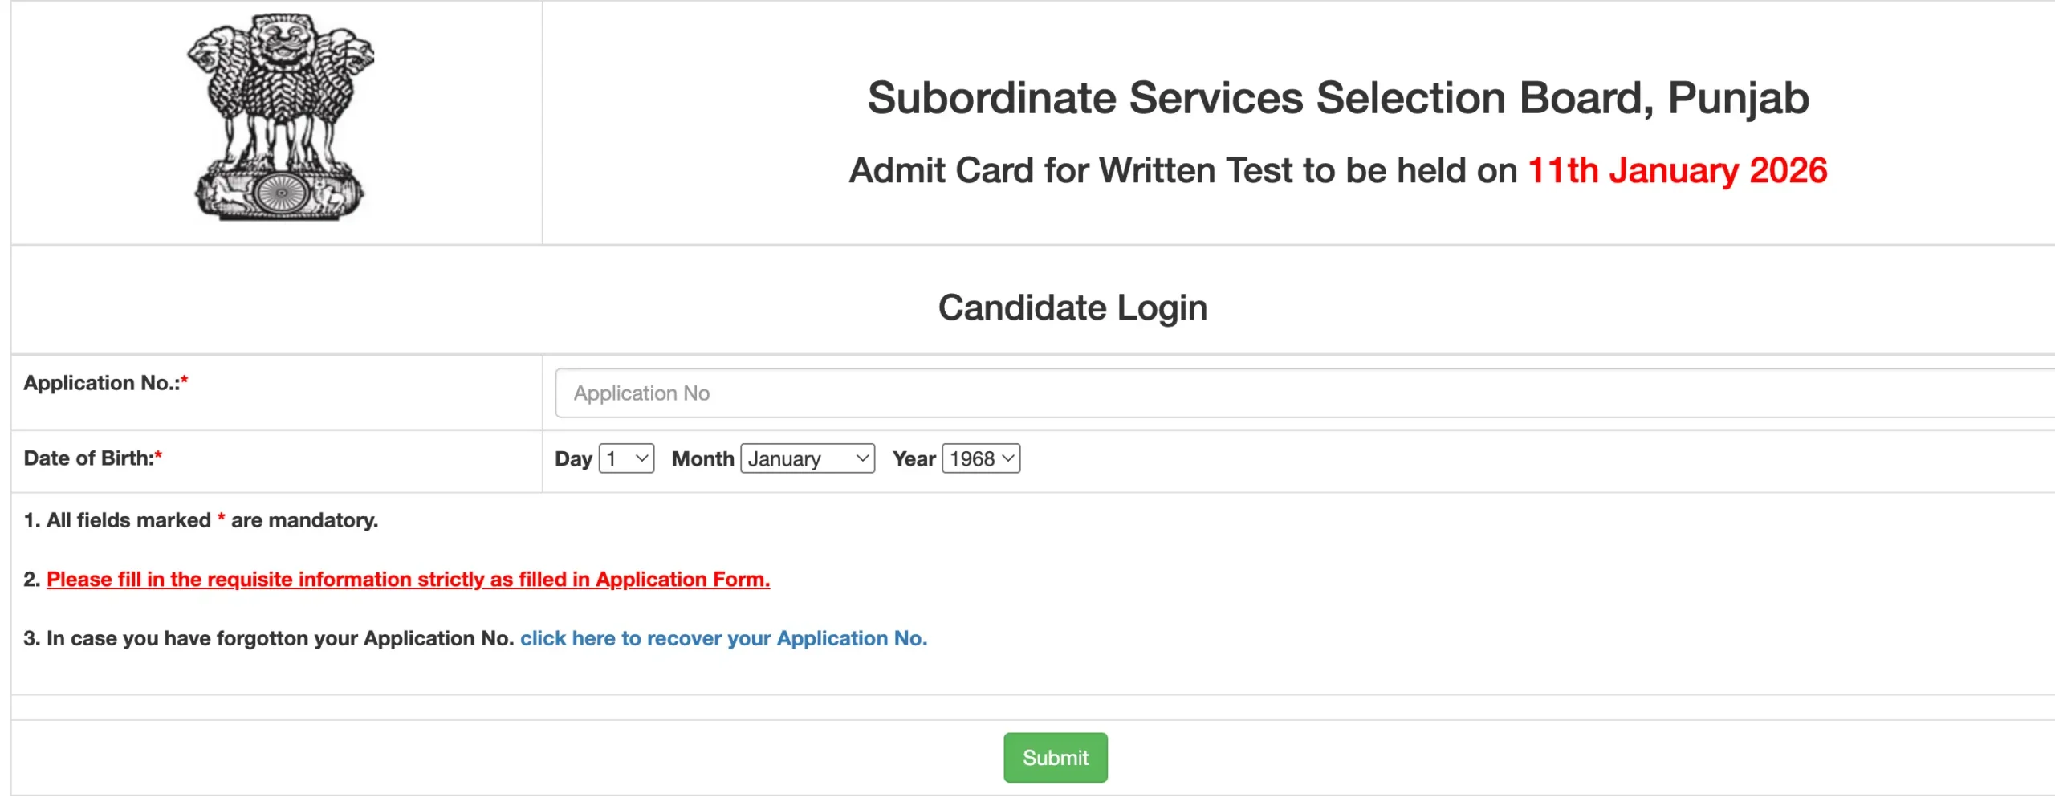The image size is (2055, 802).
Task: Click the red underlined instruction link
Action: 409,579
